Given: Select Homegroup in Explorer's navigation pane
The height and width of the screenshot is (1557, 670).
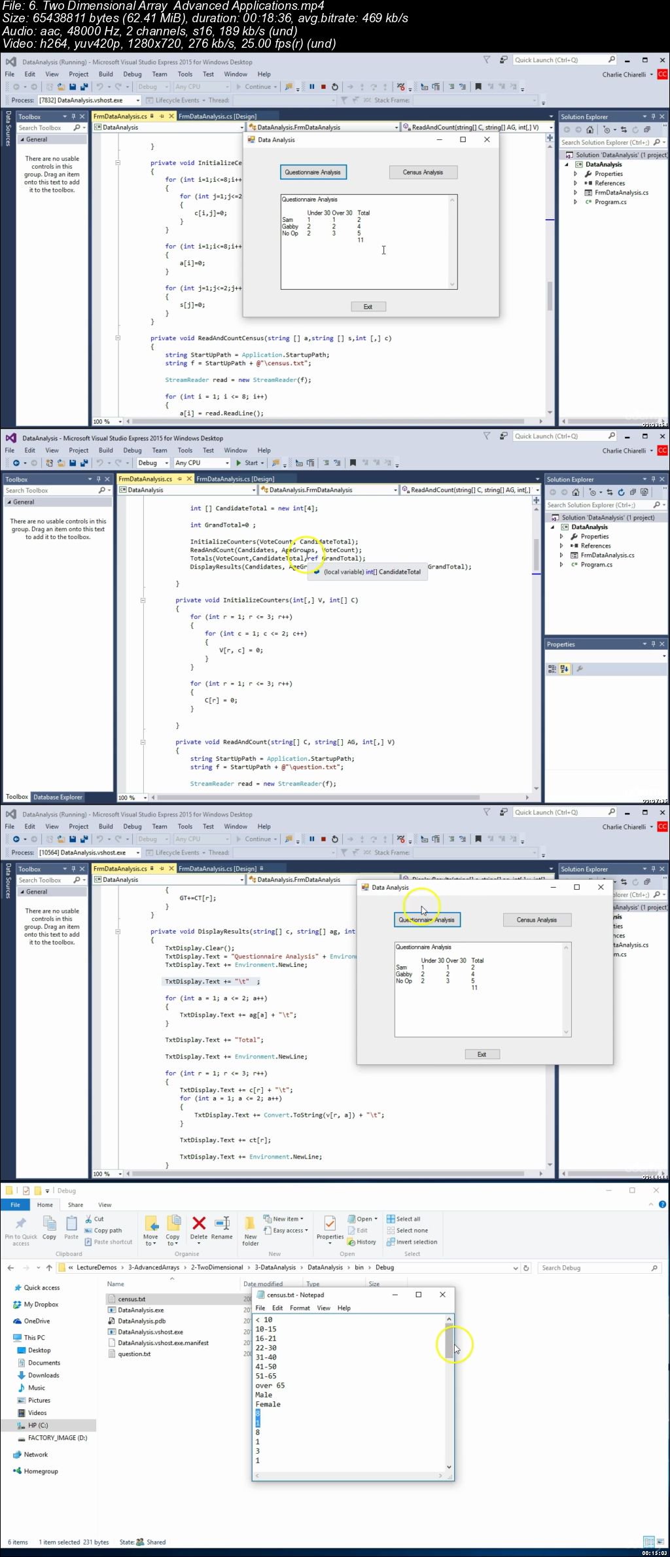Looking at the screenshot, I should pyautogui.click(x=41, y=1471).
